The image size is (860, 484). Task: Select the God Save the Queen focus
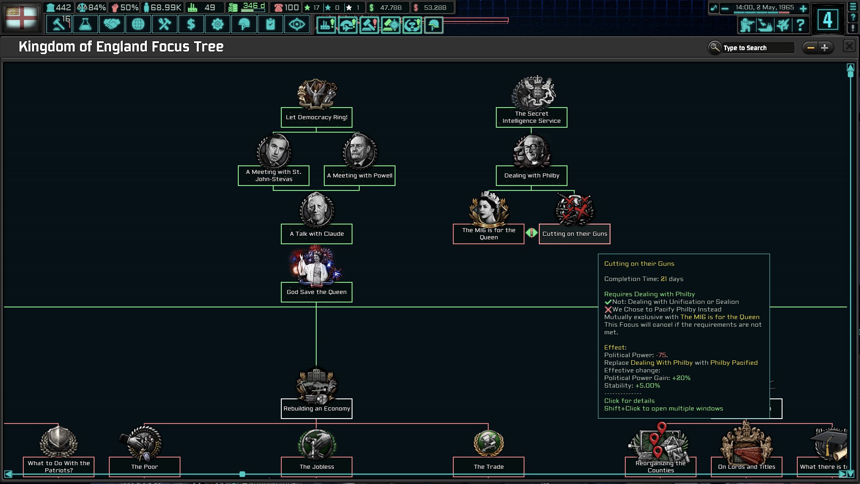[x=317, y=292]
